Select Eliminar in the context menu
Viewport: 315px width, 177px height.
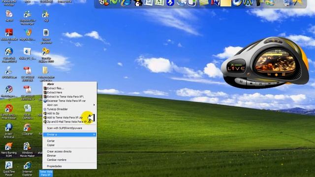pyautogui.click(x=69, y=156)
